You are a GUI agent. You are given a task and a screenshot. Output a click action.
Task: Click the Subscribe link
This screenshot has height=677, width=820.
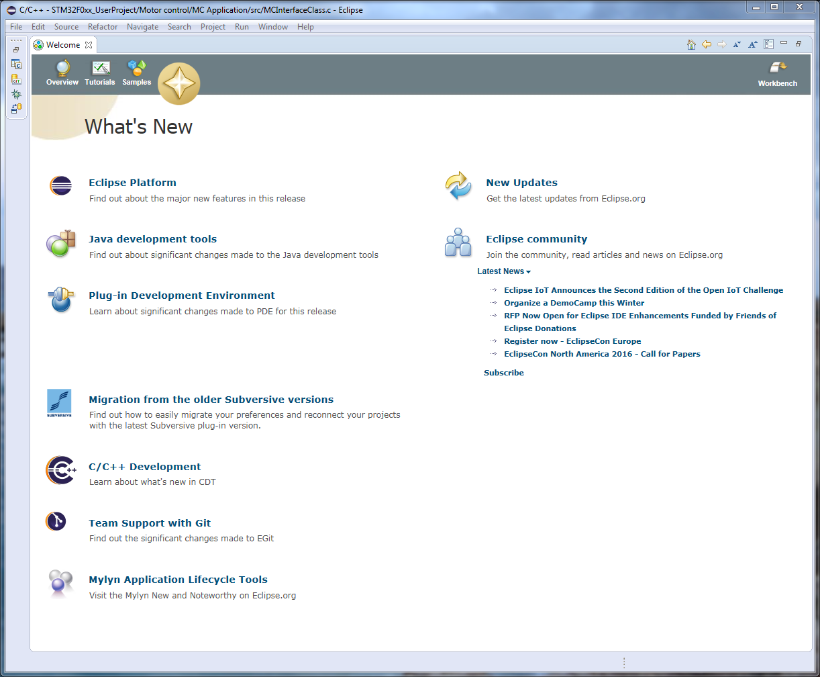tap(504, 373)
